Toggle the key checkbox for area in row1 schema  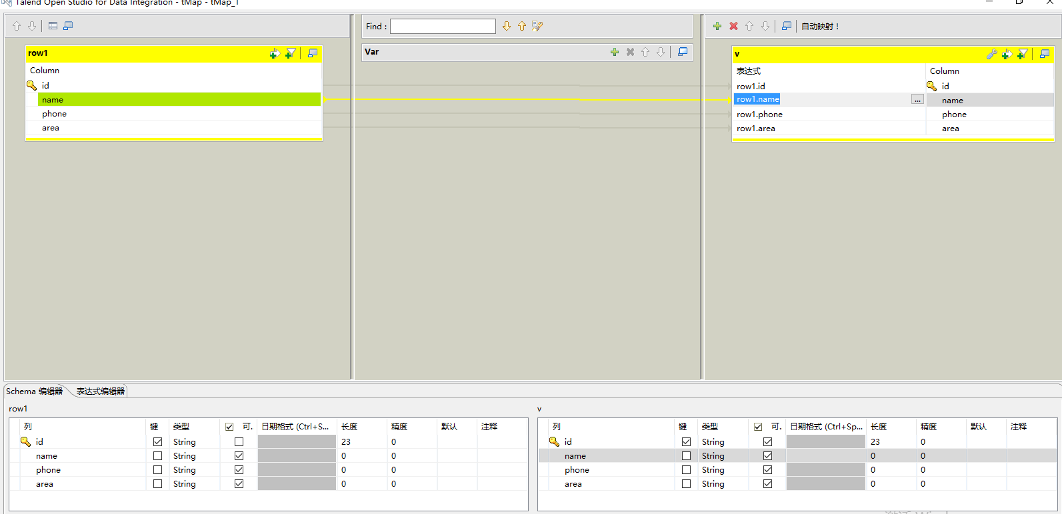[157, 484]
